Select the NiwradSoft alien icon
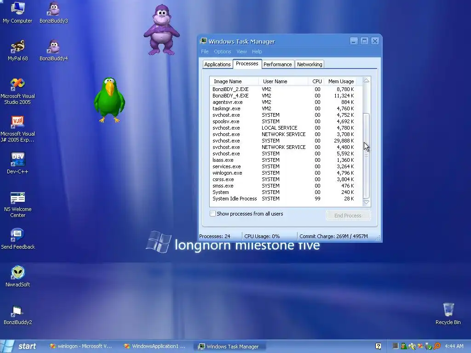 pyautogui.click(x=18, y=276)
